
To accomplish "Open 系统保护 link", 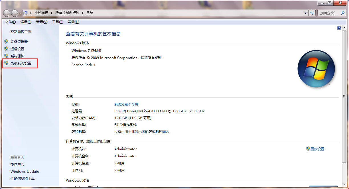I will pyautogui.click(x=17, y=56).
